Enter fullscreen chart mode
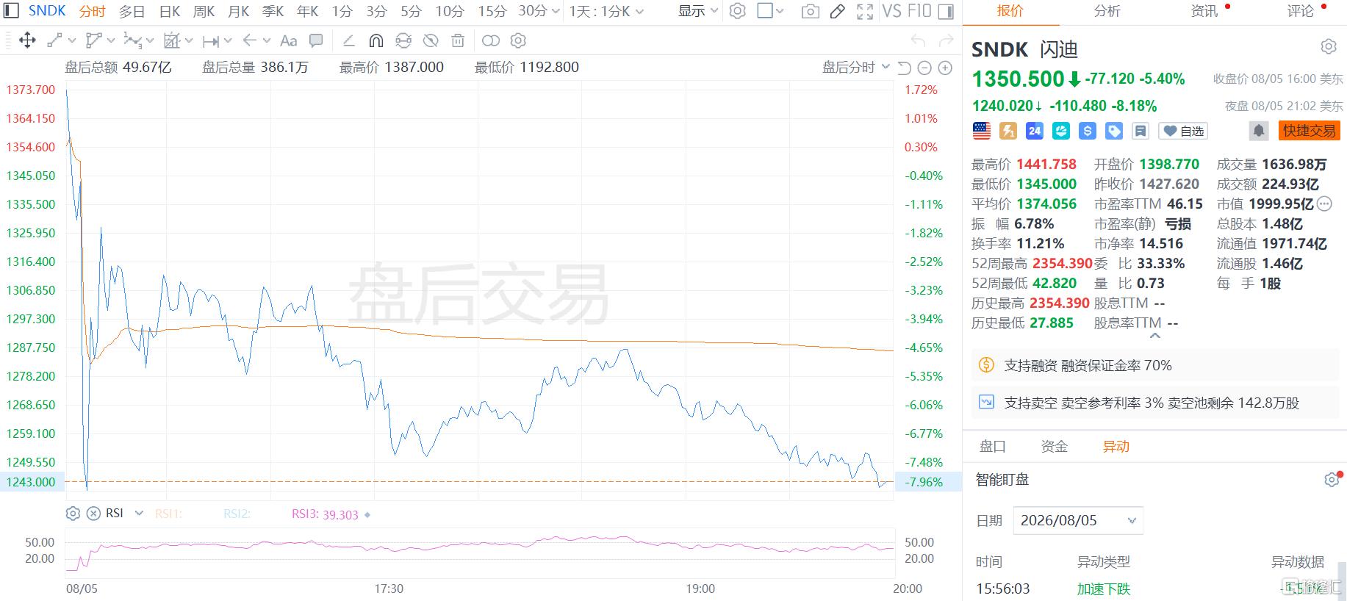1347x601 pixels. 865,11
